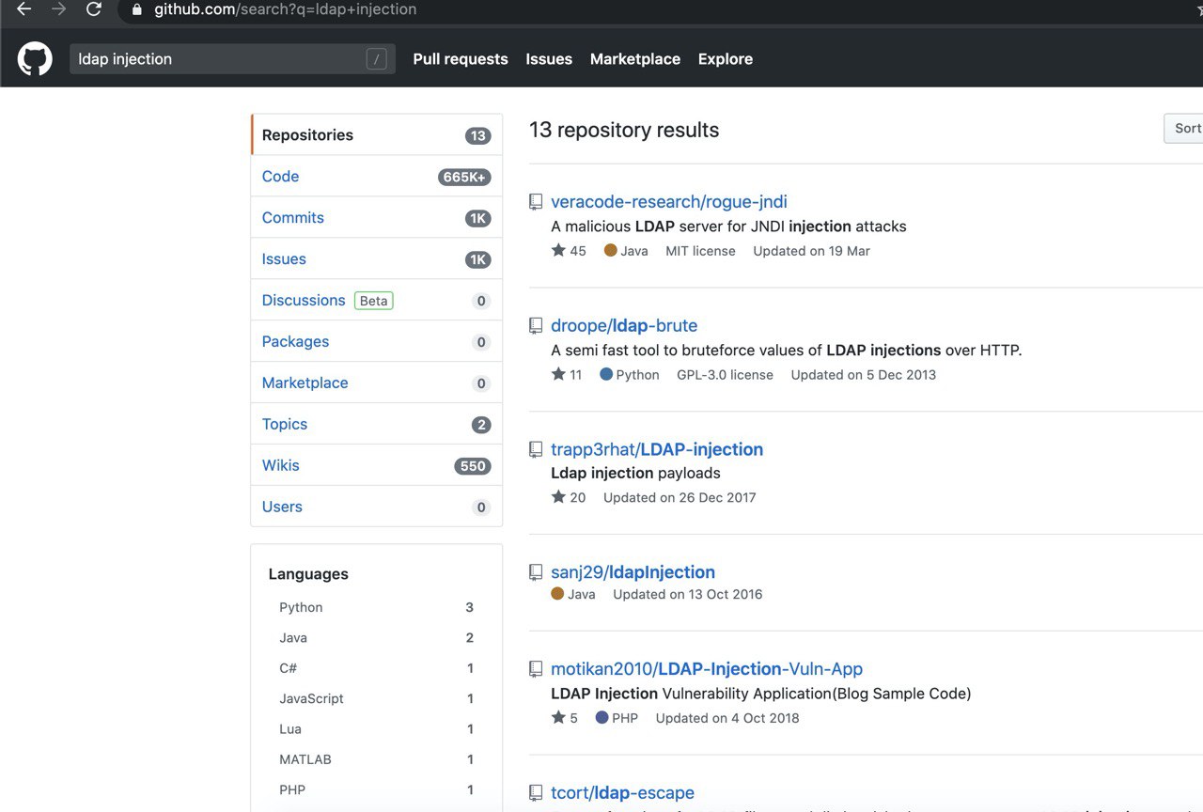The height and width of the screenshot is (812, 1203).
Task: Open the tcort/ldap-escape repository
Action: point(622,792)
